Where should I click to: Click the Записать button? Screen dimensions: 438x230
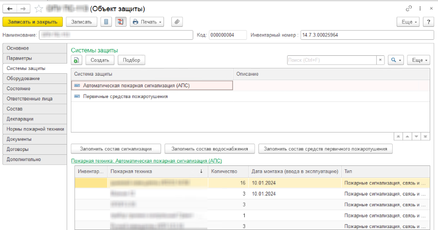[x=82, y=22]
